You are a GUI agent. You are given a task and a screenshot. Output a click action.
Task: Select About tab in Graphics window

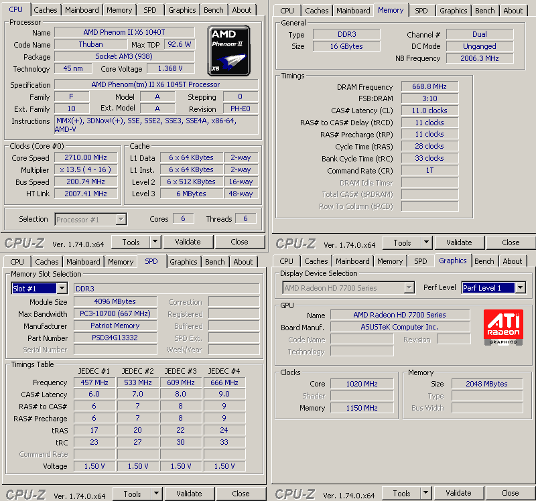click(x=513, y=261)
